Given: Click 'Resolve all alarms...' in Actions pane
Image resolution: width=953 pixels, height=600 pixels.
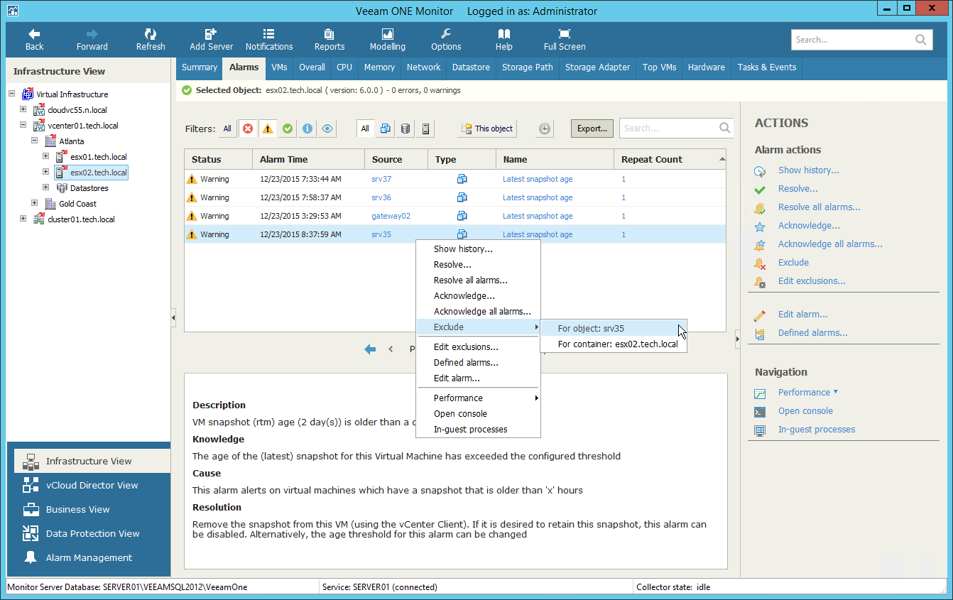Looking at the screenshot, I should pos(819,207).
